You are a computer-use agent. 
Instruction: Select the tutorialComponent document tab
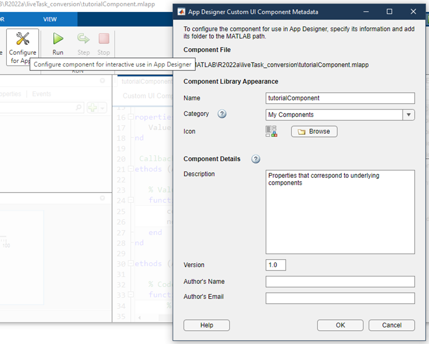point(146,81)
